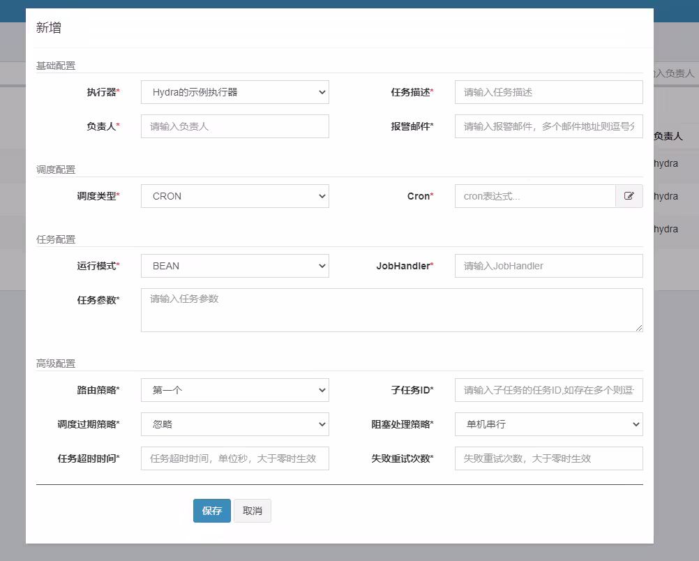Open the 执行器 dropdown
Image resolution: width=699 pixels, height=561 pixels.
234,92
